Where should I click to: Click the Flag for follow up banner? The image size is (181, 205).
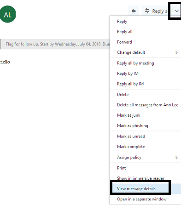pyautogui.click(x=55, y=44)
